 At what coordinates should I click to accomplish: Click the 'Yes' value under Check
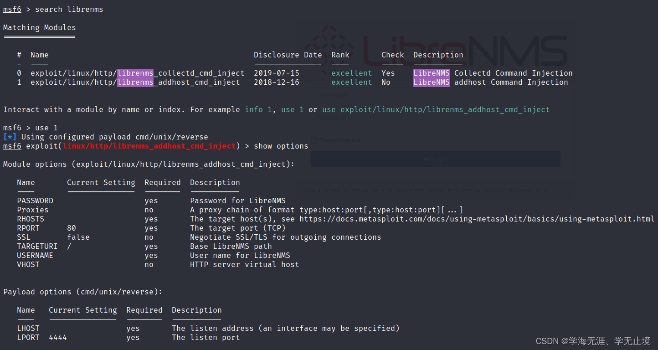tap(388, 73)
